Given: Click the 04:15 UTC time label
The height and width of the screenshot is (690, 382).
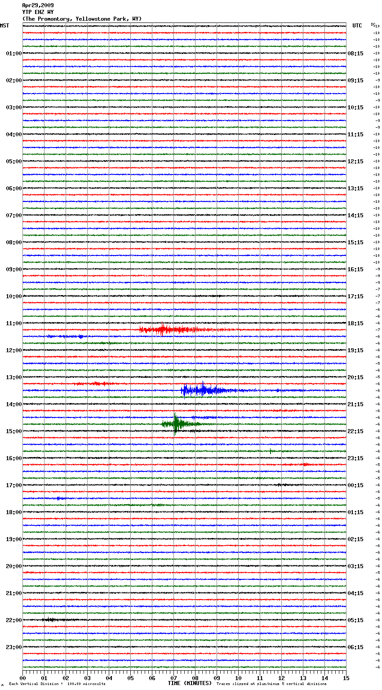Looking at the screenshot, I should tap(355, 593).
